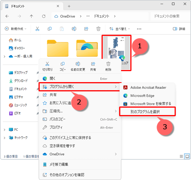Go back with the left arrow
191x180 pixels.
7,16
